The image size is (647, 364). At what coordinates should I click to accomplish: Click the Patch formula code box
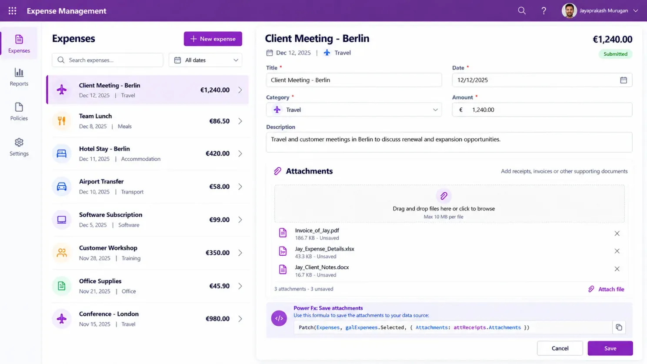pos(453,327)
